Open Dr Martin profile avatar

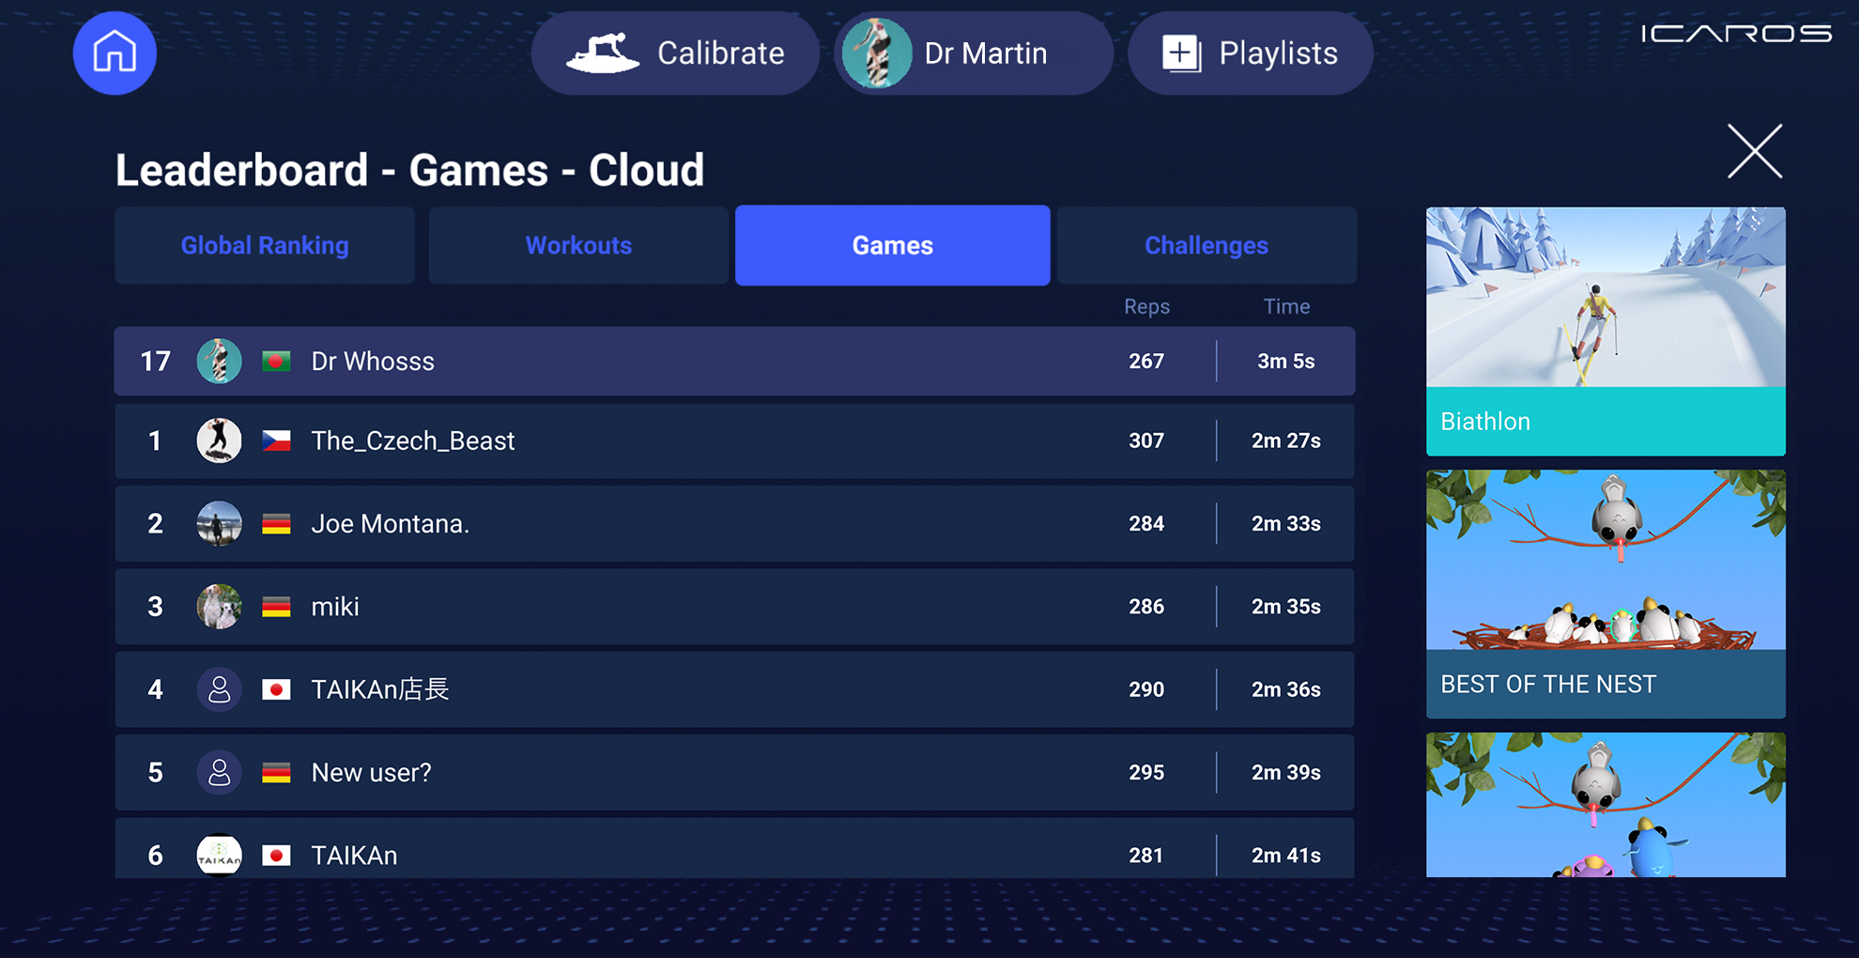pyautogui.click(x=876, y=54)
